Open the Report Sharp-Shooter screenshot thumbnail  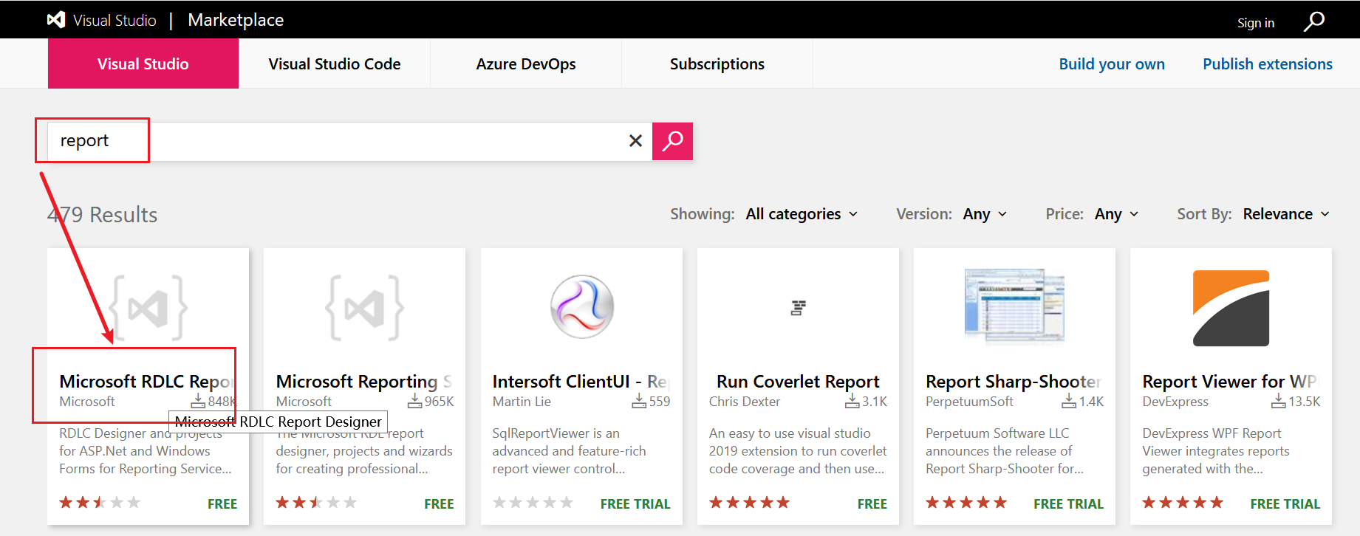[x=1014, y=306]
